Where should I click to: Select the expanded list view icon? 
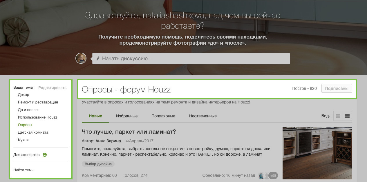pyautogui.click(x=347, y=116)
